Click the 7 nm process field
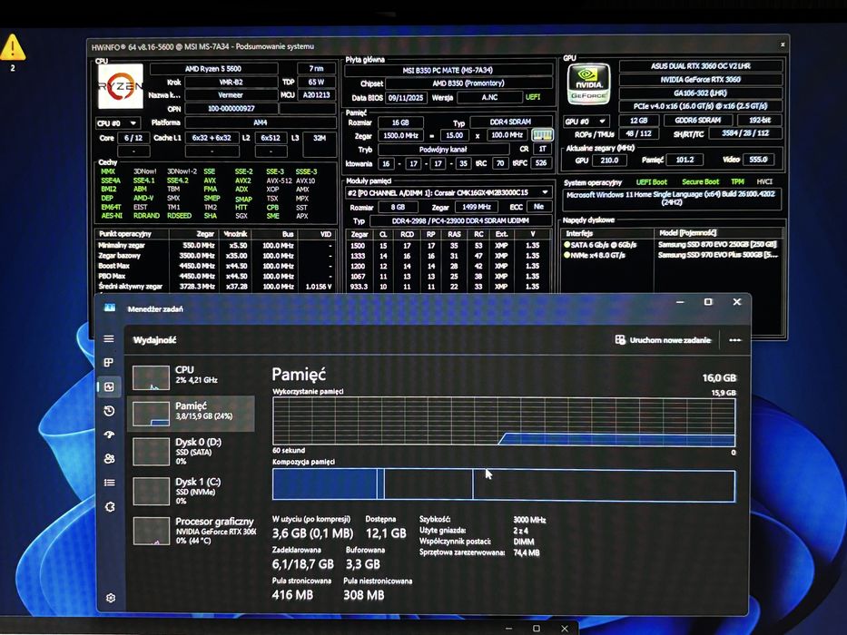The width and height of the screenshot is (847, 635). [x=316, y=69]
